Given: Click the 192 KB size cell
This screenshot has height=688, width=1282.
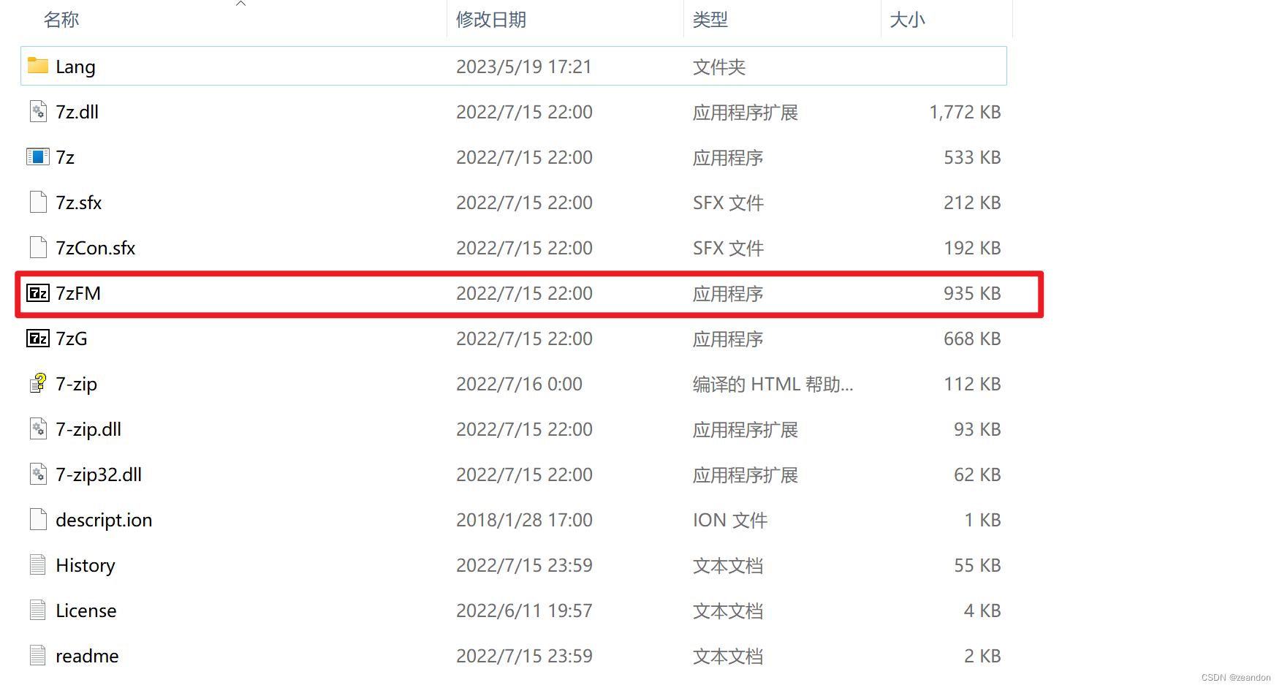Looking at the screenshot, I should [x=972, y=248].
